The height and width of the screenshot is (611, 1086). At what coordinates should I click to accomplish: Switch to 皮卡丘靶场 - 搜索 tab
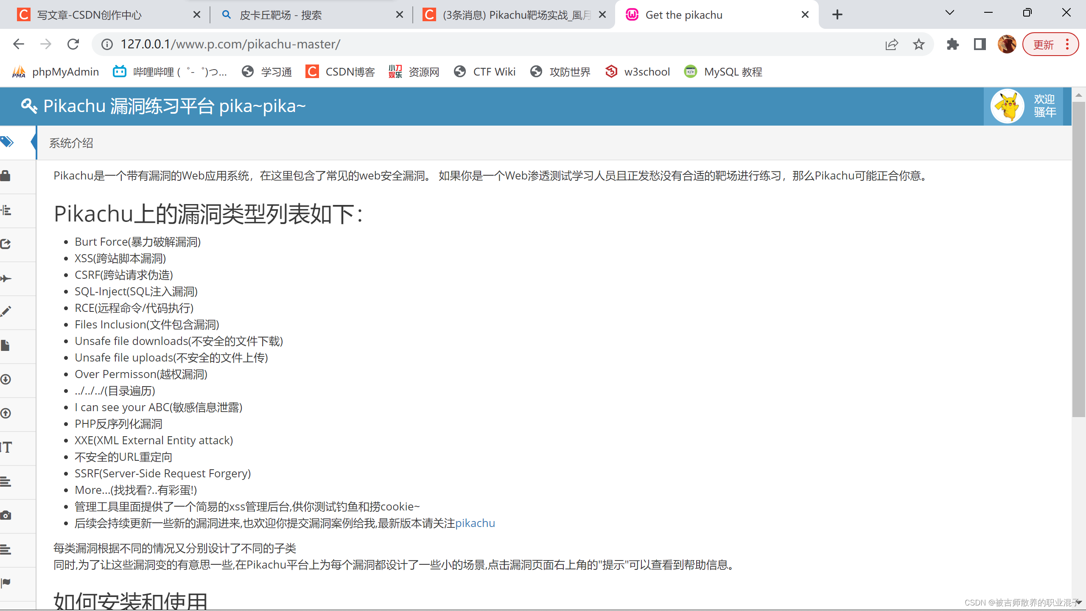281,15
